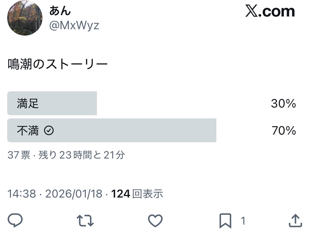This screenshot has width=313, height=244.
Task: Click the poll question text 鳴潮のストーリー
Action: 58,65
